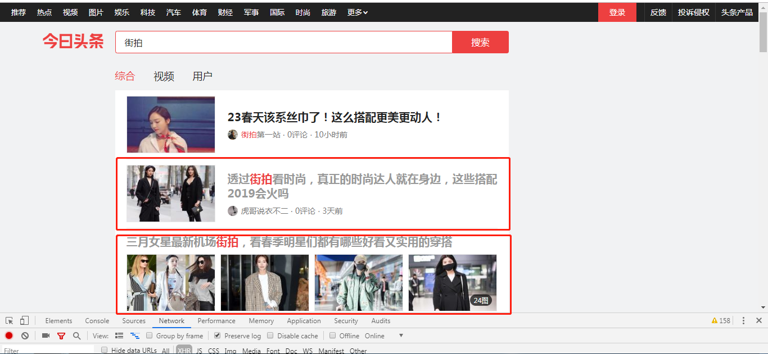Open 汽车 channel
The image size is (768, 354).
[x=174, y=12]
